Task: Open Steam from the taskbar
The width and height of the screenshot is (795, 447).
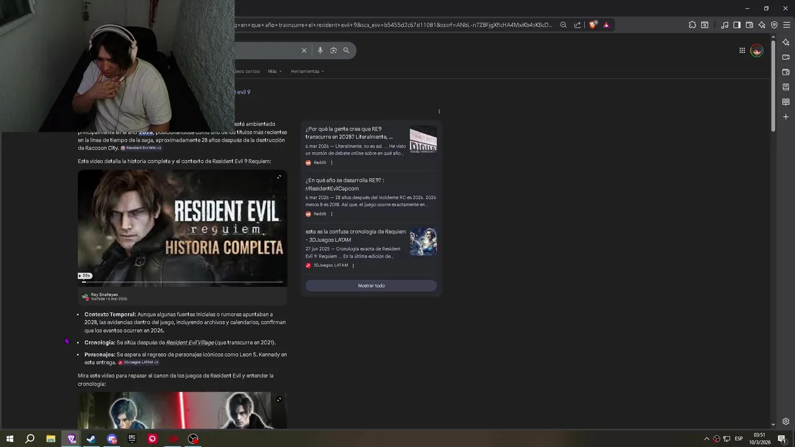Action: (91, 439)
